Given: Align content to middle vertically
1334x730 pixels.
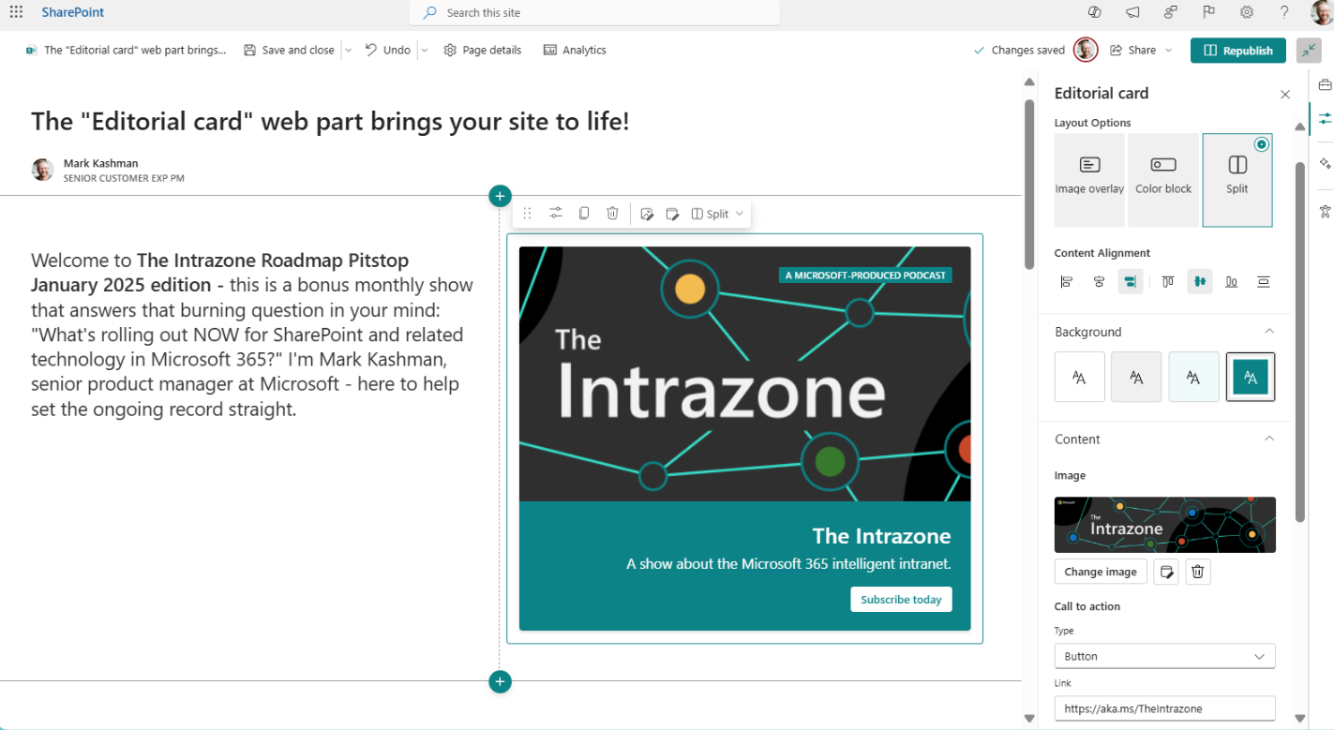Looking at the screenshot, I should pyautogui.click(x=1200, y=281).
